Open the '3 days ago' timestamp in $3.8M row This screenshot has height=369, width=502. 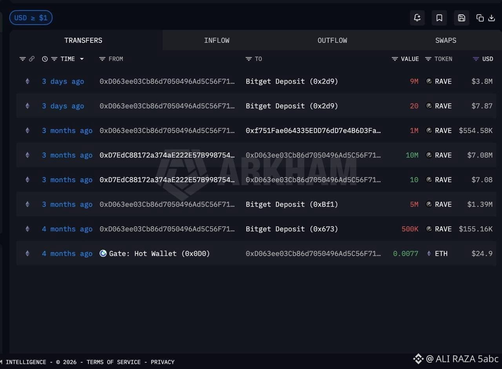click(x=63, y=81)
